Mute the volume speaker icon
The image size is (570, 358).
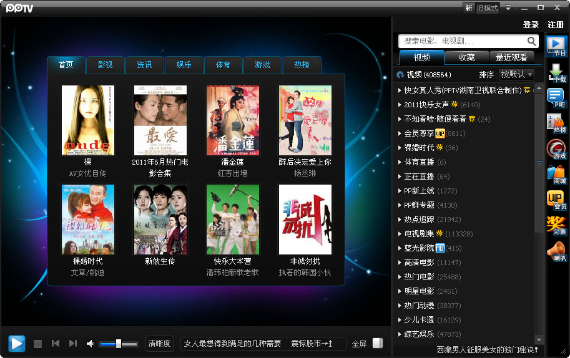point(91,344)
